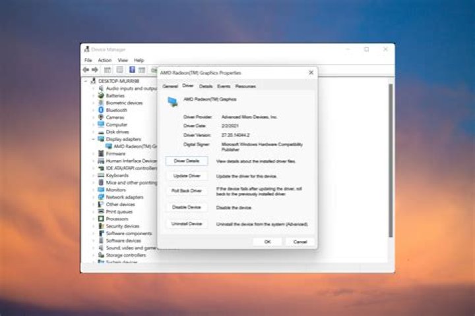Click the Roll Back Driver button
Viewport: 475px width, 316px height.
point(187,191)
